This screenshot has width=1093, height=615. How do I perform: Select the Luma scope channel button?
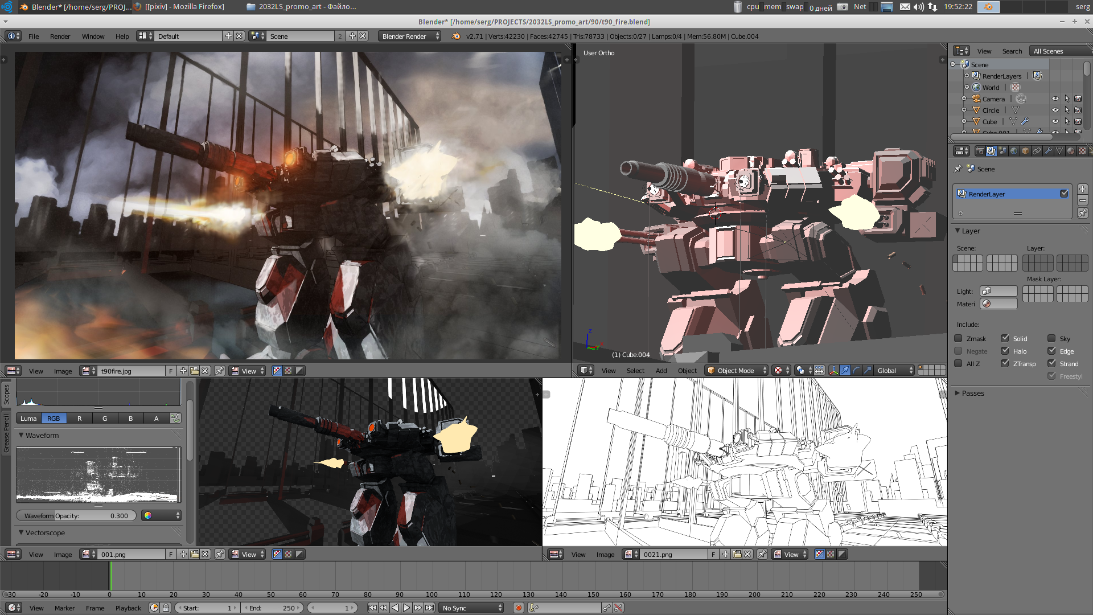point(28,419)
